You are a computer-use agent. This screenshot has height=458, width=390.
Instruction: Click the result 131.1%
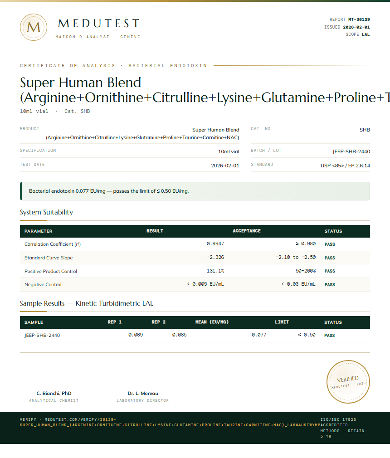(x=215, y=271)
